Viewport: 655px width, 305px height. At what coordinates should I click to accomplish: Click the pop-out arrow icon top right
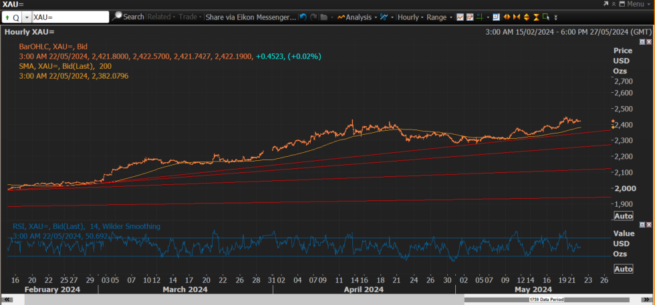606,4
